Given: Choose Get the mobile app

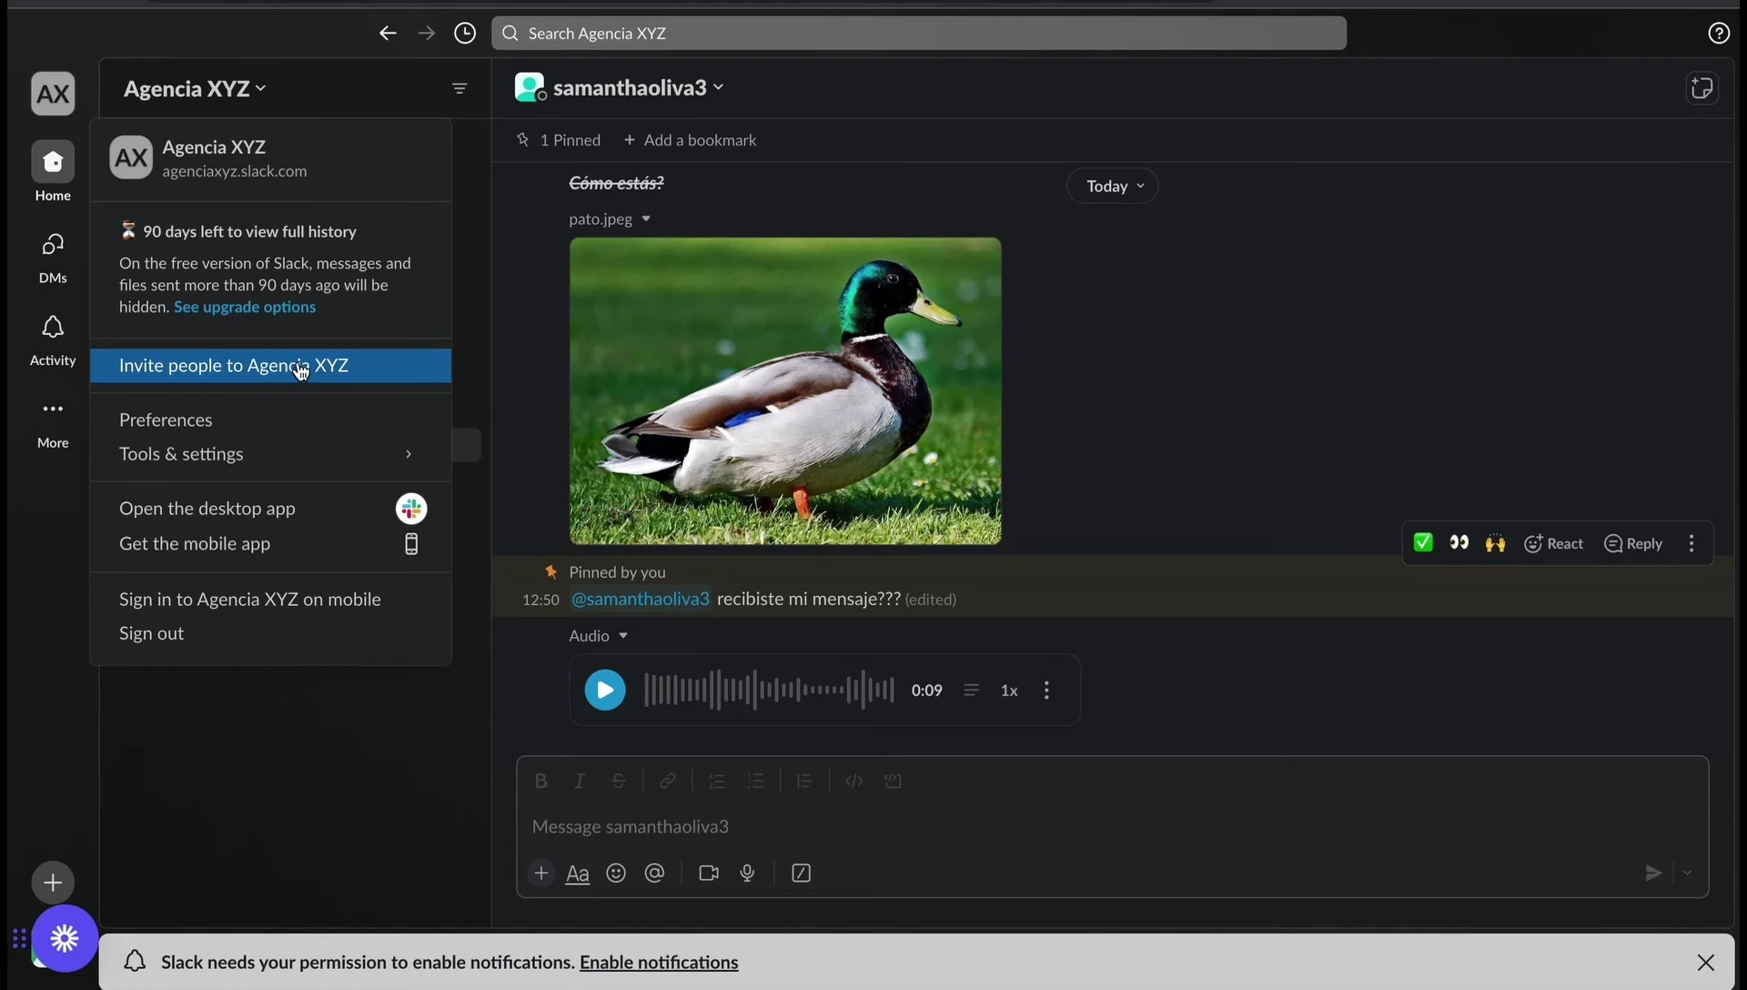Looking at the screenshot, I should [x=271, y=543].
